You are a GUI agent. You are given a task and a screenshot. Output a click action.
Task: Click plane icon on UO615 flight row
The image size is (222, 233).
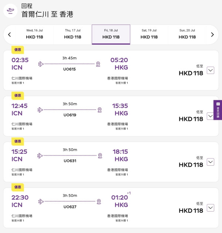[41, 64]
